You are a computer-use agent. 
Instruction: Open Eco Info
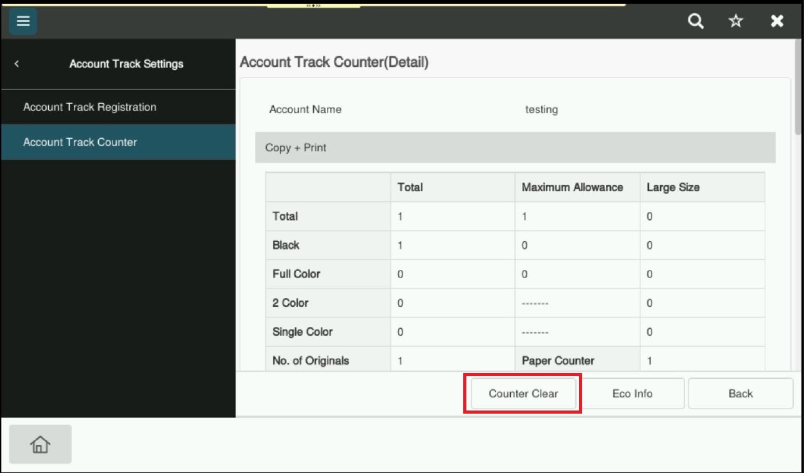tap(632, 394)
